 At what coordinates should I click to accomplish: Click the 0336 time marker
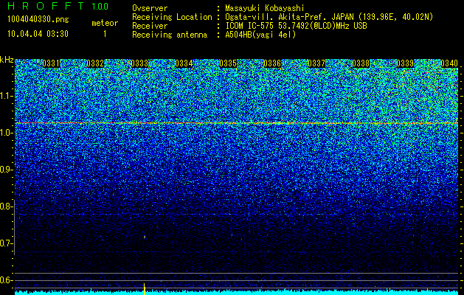point(272,63)
